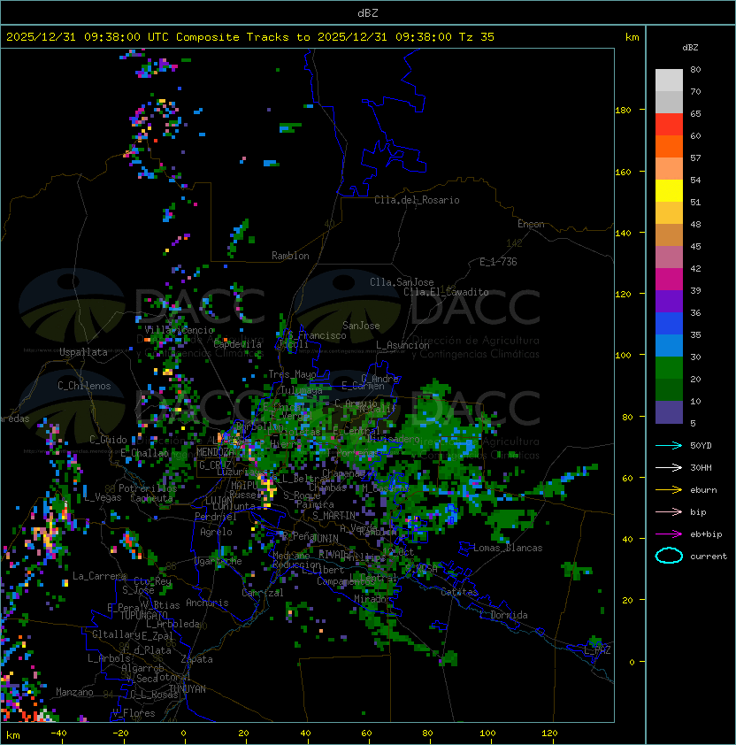The image size is (736, 745).
Task: Click the dBZ title at the top
Action: click(x=368, y=12)
